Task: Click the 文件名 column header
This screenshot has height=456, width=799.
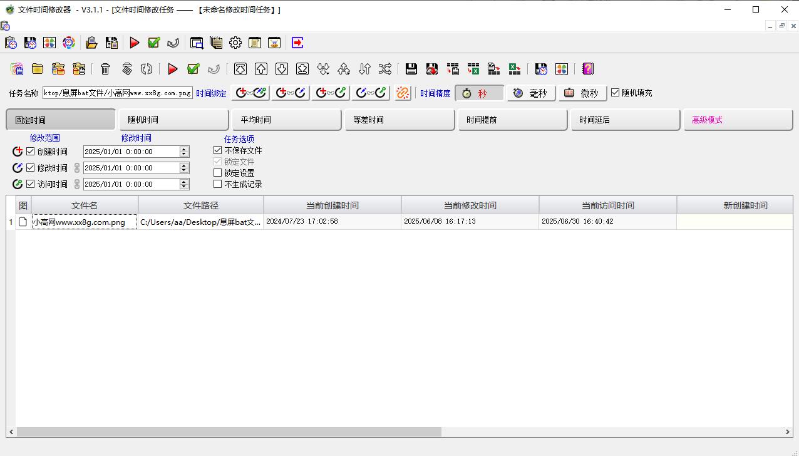Action: pyautogui.click(x=85, y=205)
